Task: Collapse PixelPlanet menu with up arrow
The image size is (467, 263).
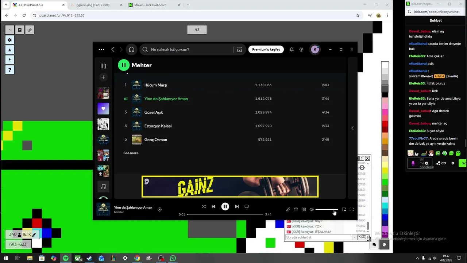Action: 9,30
